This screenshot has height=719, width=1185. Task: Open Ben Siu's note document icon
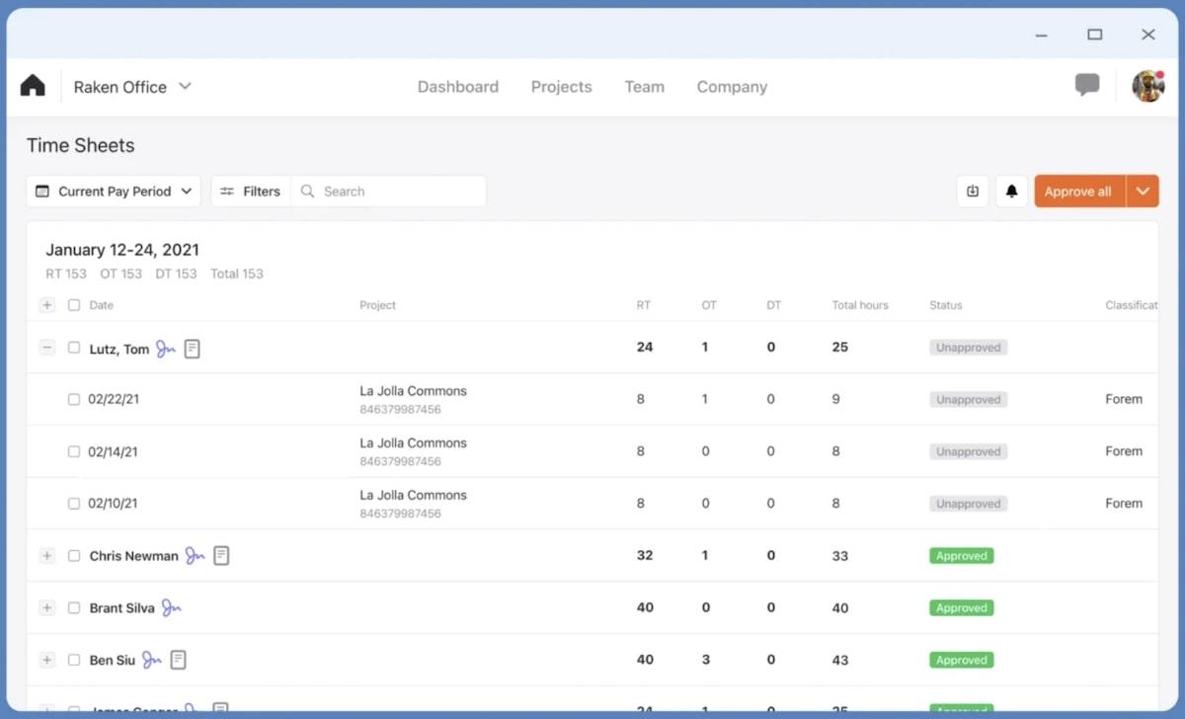coord(178,660)
